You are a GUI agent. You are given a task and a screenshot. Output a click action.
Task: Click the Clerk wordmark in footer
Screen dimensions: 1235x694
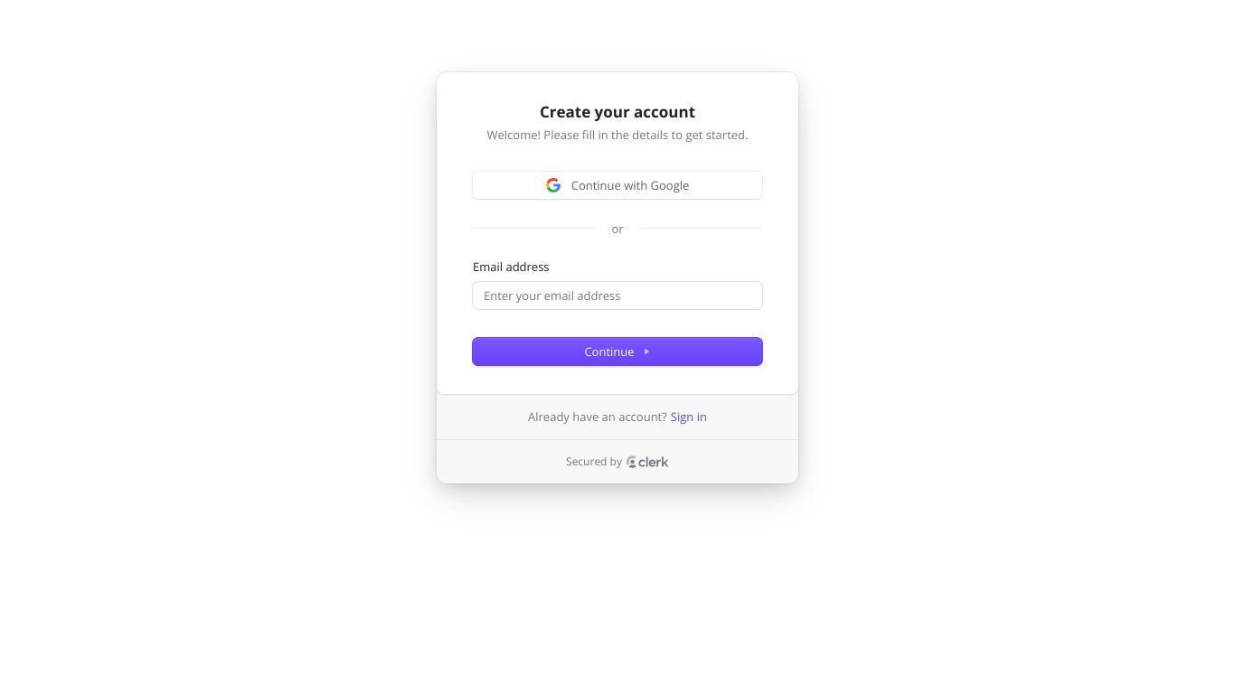[x=653, y=462]
